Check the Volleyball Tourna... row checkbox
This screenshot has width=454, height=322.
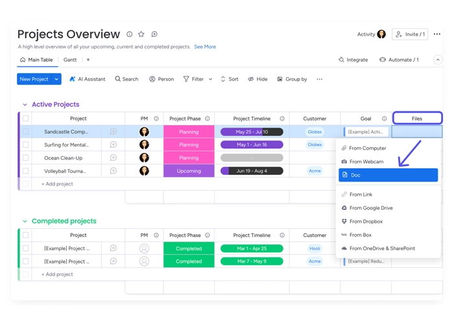26,171
